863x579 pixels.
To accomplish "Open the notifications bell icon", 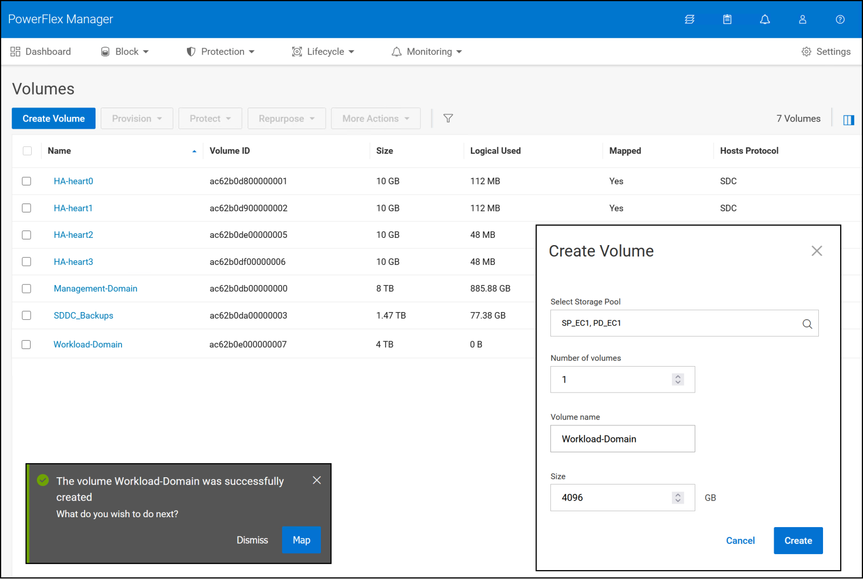I will 765,19.
